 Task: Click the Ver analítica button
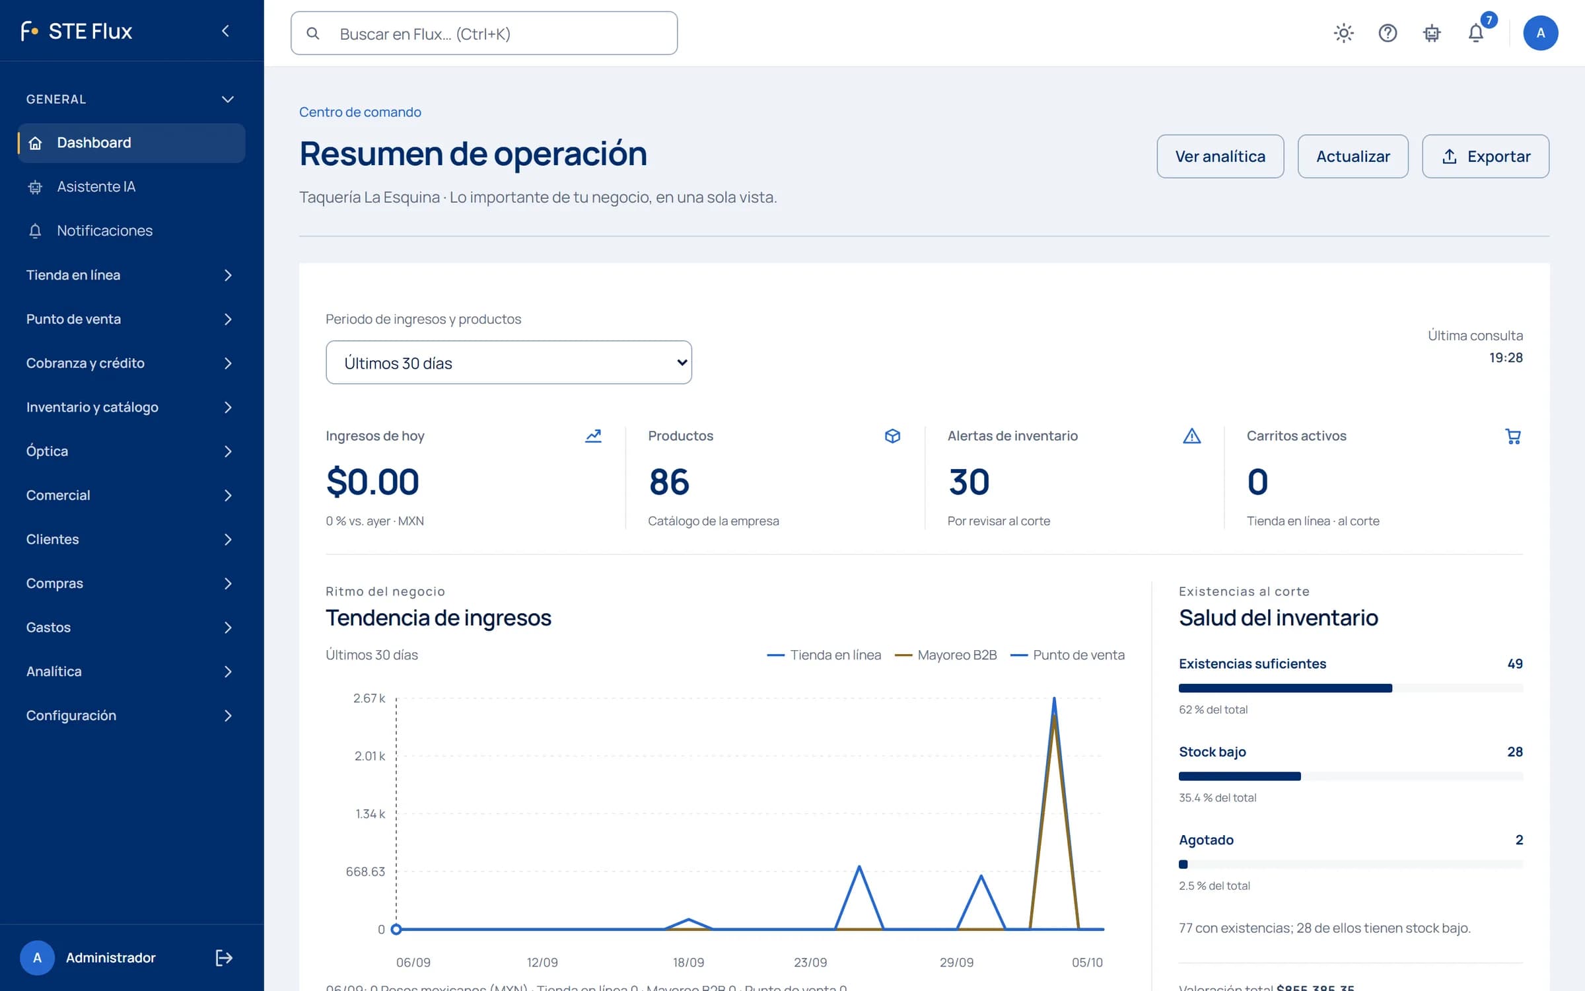point(1220,157)
